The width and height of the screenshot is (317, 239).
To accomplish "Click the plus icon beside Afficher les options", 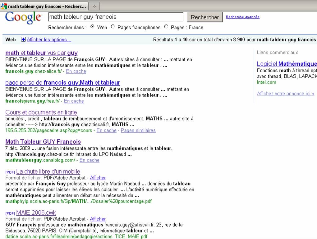I will click(x=23, y=40).
